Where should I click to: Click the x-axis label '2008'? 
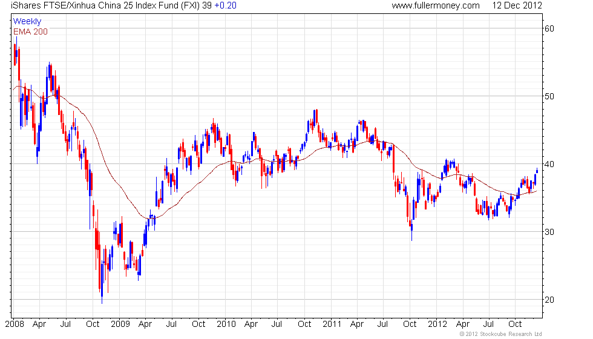click(15, 324)
